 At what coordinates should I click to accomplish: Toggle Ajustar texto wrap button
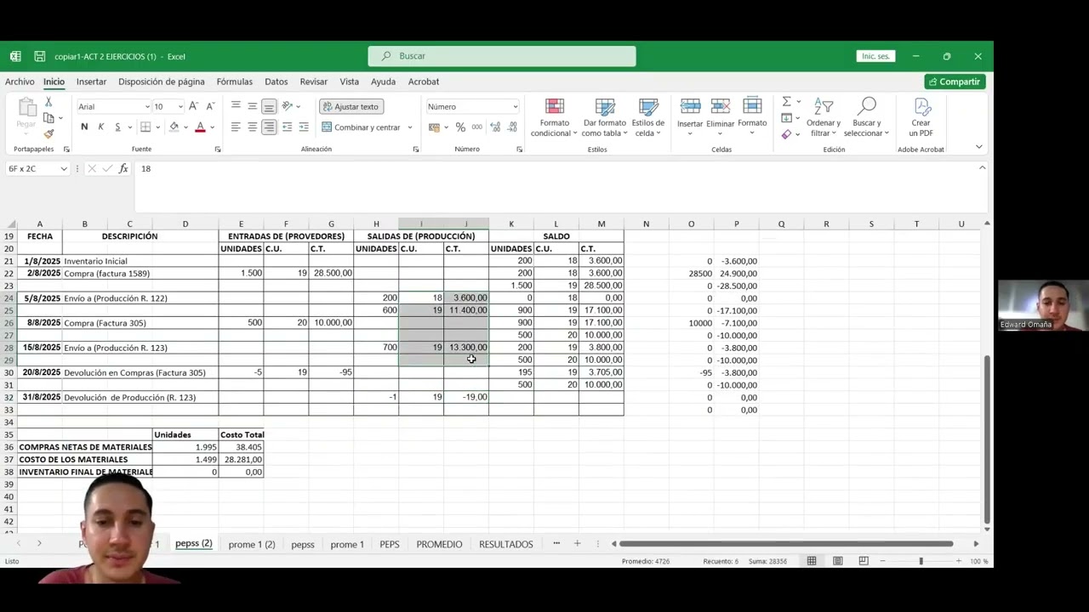tap(351, 106)
